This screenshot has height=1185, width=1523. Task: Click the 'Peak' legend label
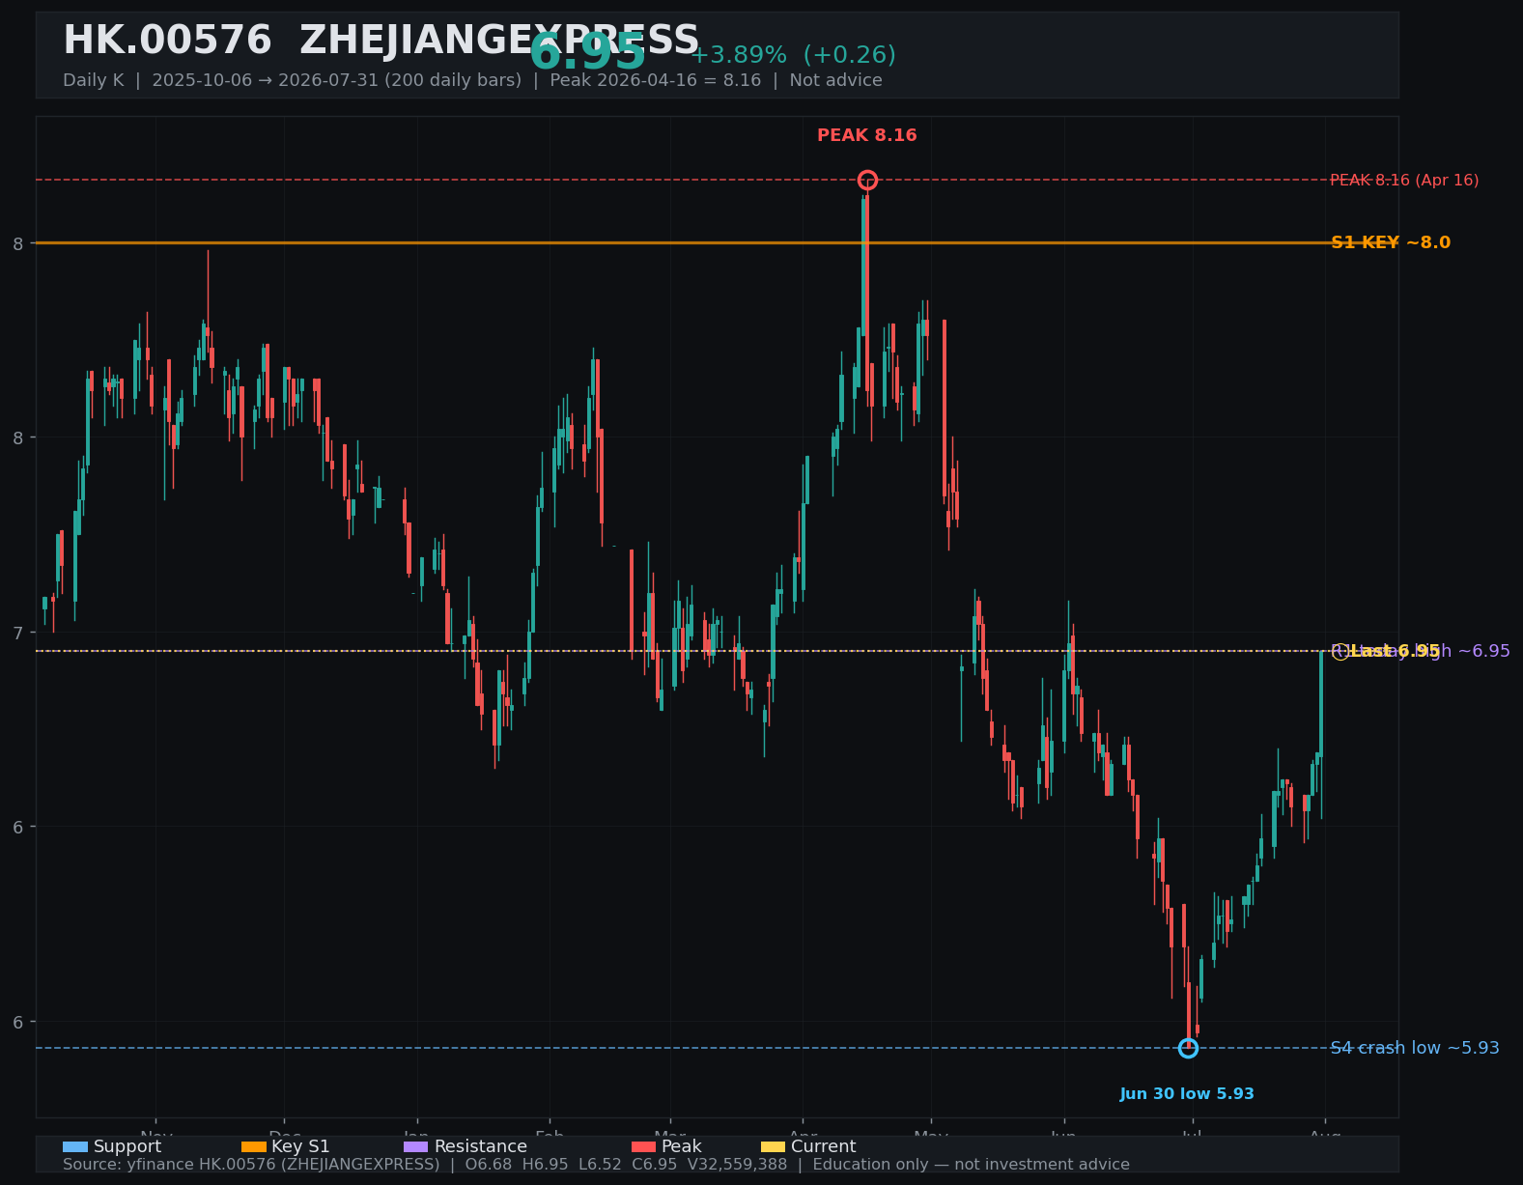(682, 1146)
